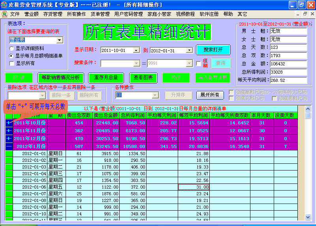Click the 卖出总金额 column header

(106, 115)
